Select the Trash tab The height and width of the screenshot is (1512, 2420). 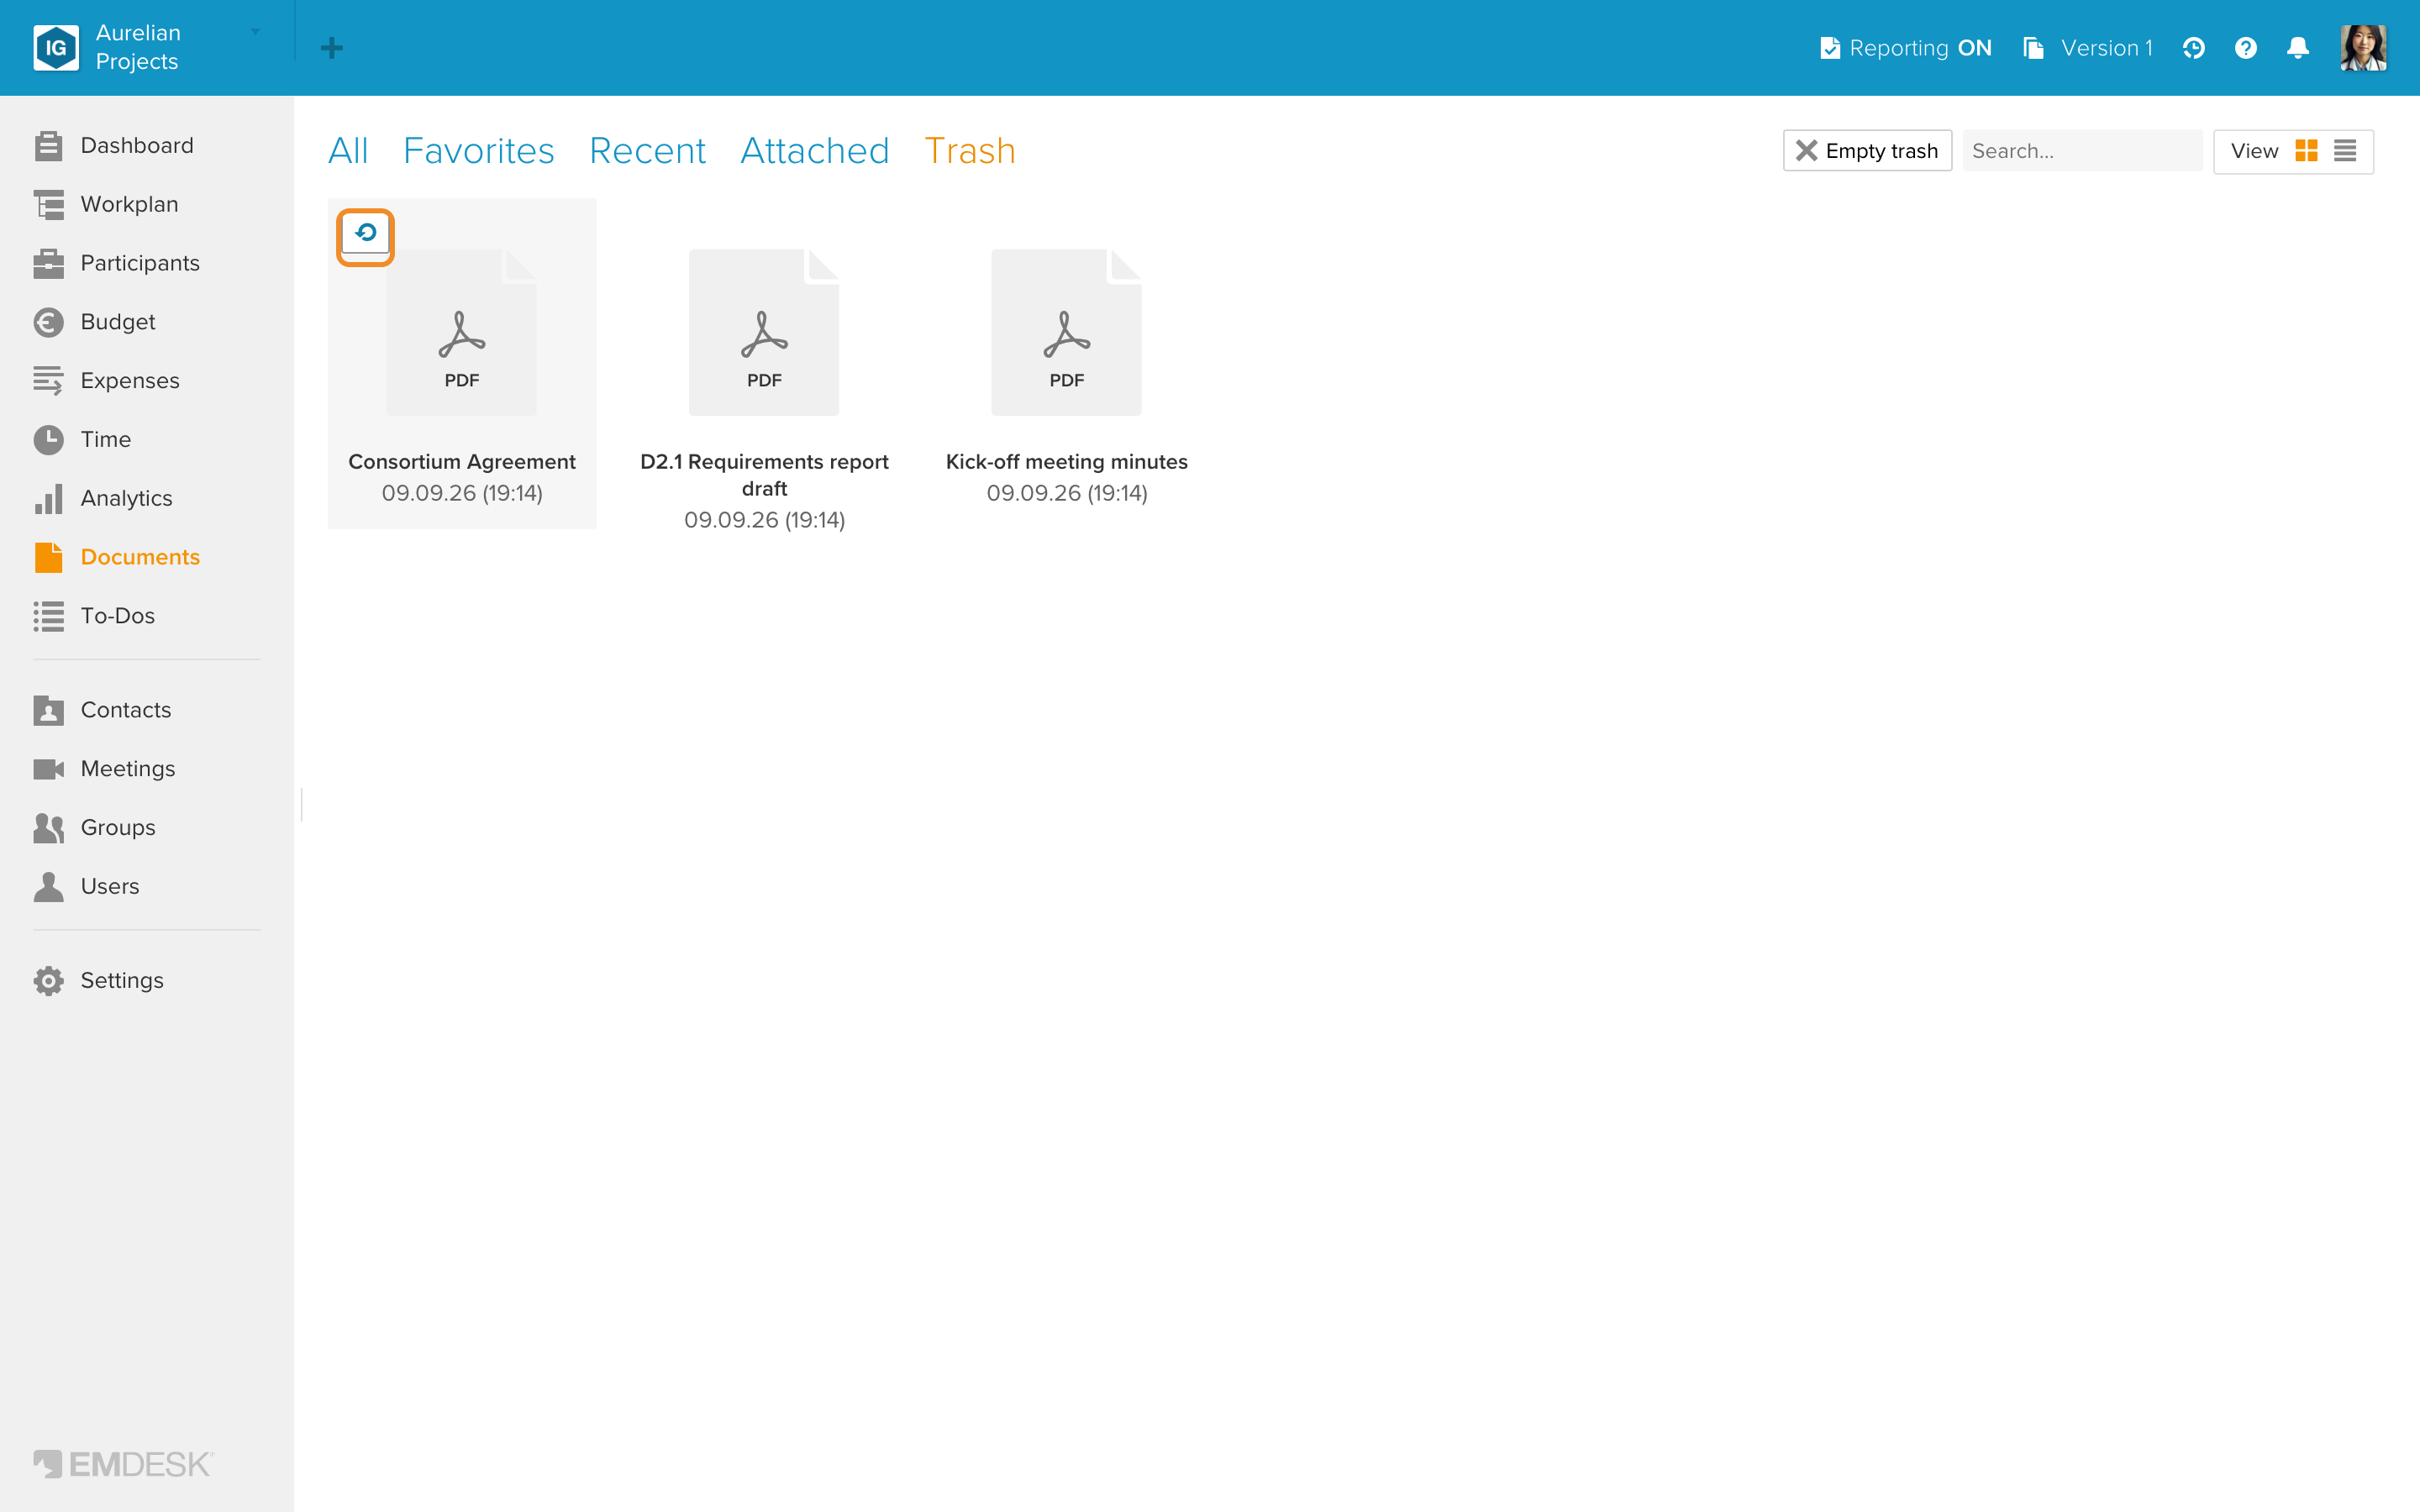coord(969,151)
